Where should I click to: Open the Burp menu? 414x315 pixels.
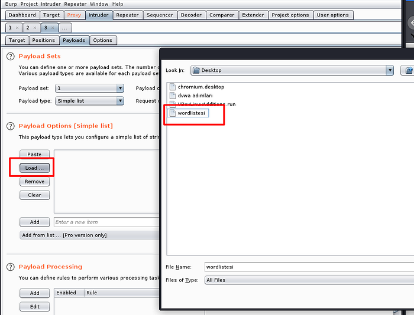[11, 4]
